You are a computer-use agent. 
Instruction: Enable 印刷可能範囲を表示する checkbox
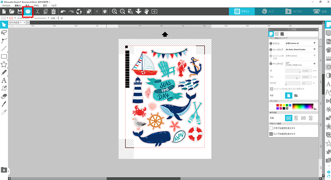tap(271, 128)
